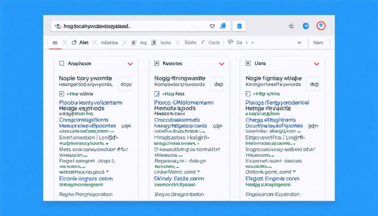Switch to the laste tab

(166, 43)
